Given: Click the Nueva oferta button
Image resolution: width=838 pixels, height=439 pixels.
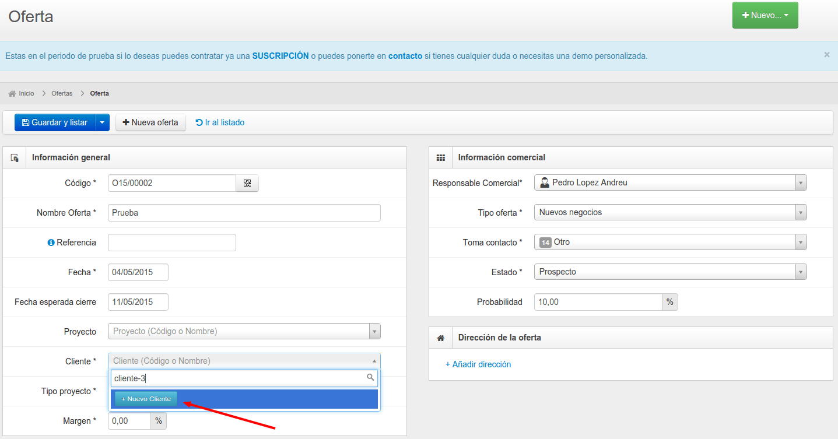Looking at the screenshot, I should (150, 122).
